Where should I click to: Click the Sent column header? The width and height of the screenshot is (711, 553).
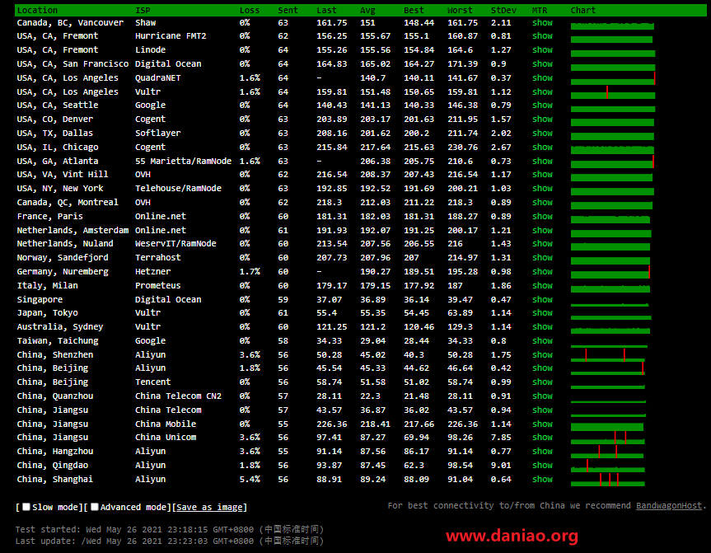point(288,10)
